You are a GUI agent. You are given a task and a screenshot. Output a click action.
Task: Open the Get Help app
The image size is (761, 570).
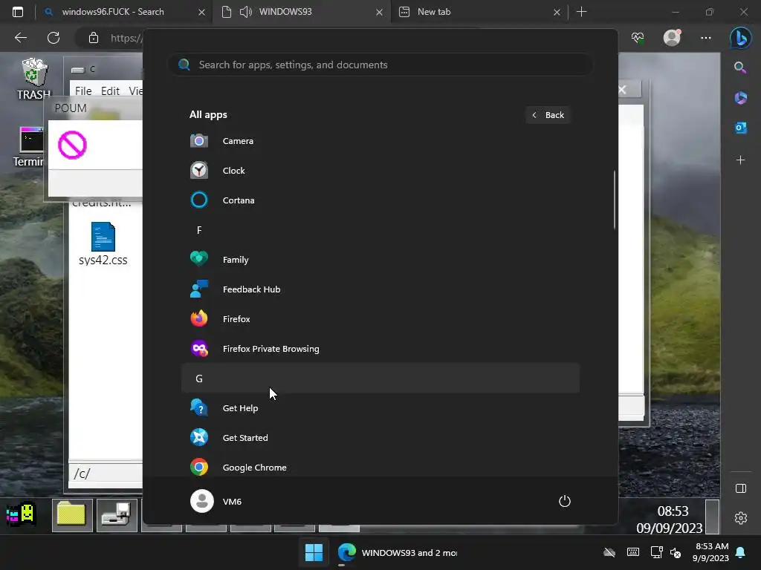point(380,408)
